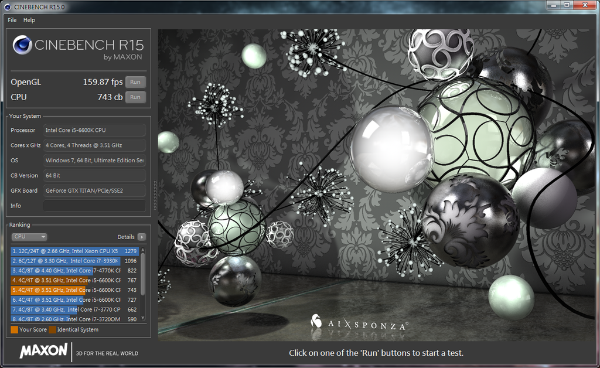Select the Xeon 12C/24T ranking entry
The image size is (600, 368).
point(66,251)
